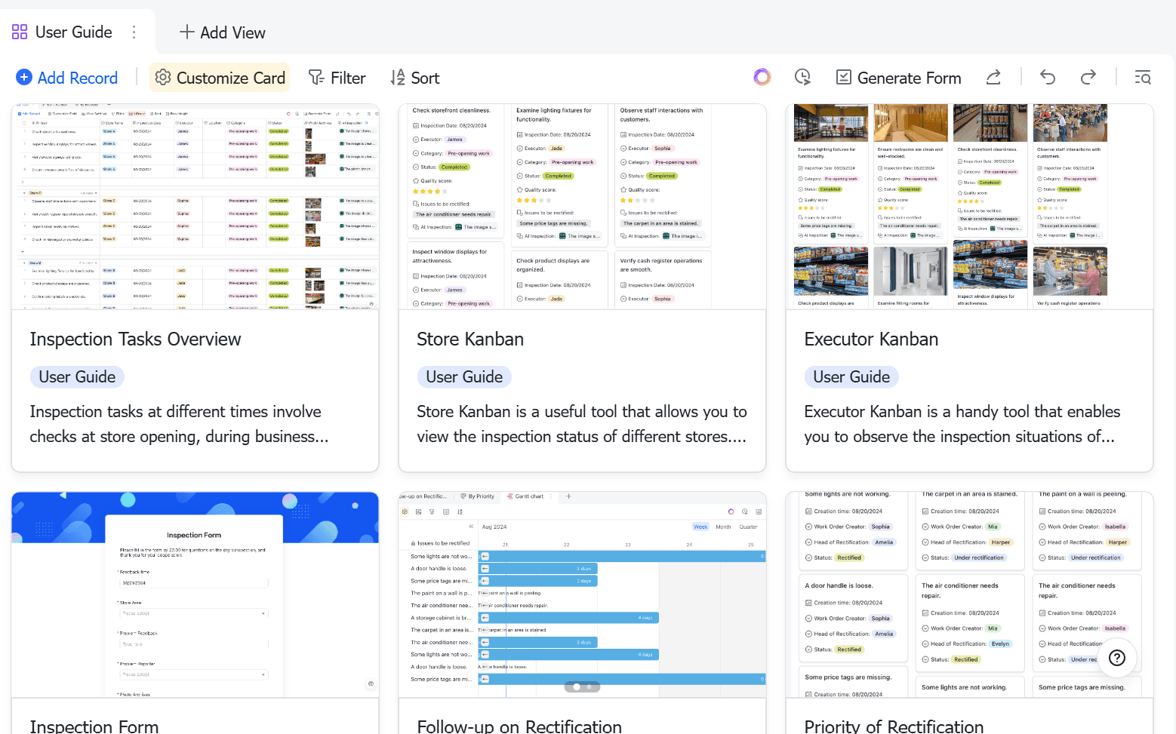Viewport: 1176px width, 734px height.
Task: Open the Sort options
Action: pos(415,78)
